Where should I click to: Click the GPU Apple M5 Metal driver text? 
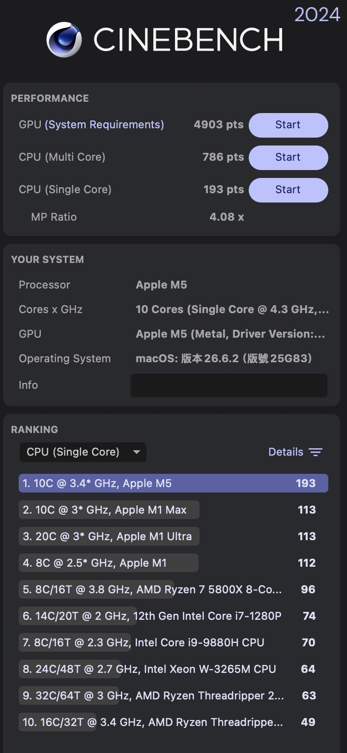(x=231, y=334)
